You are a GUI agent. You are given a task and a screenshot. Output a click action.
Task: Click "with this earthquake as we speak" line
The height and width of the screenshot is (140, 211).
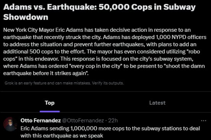[x=62, y=136]
